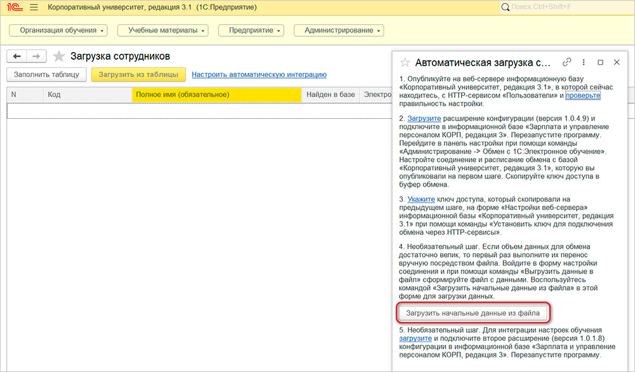Expand the Администрирование menu
Screen dimensions: 635x372
[x=339, y=30]
